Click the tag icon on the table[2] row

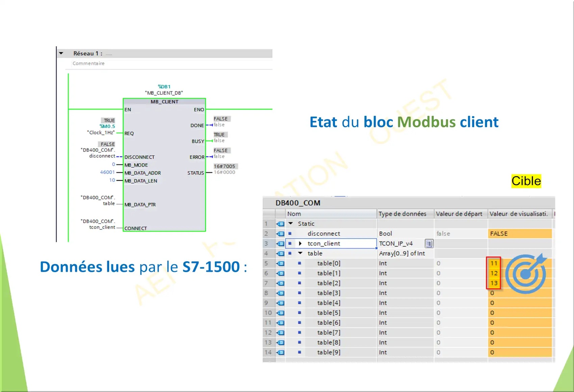point(280,283)
